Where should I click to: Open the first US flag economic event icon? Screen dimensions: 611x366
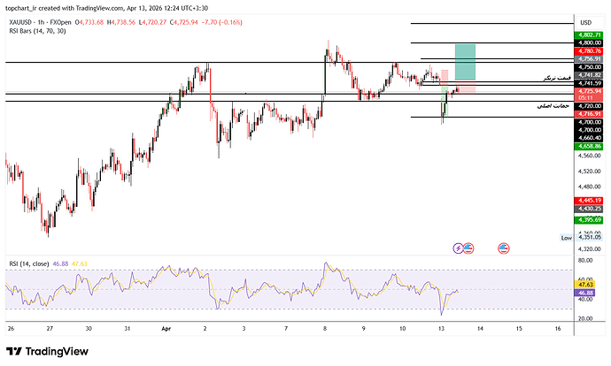(468, 248)
